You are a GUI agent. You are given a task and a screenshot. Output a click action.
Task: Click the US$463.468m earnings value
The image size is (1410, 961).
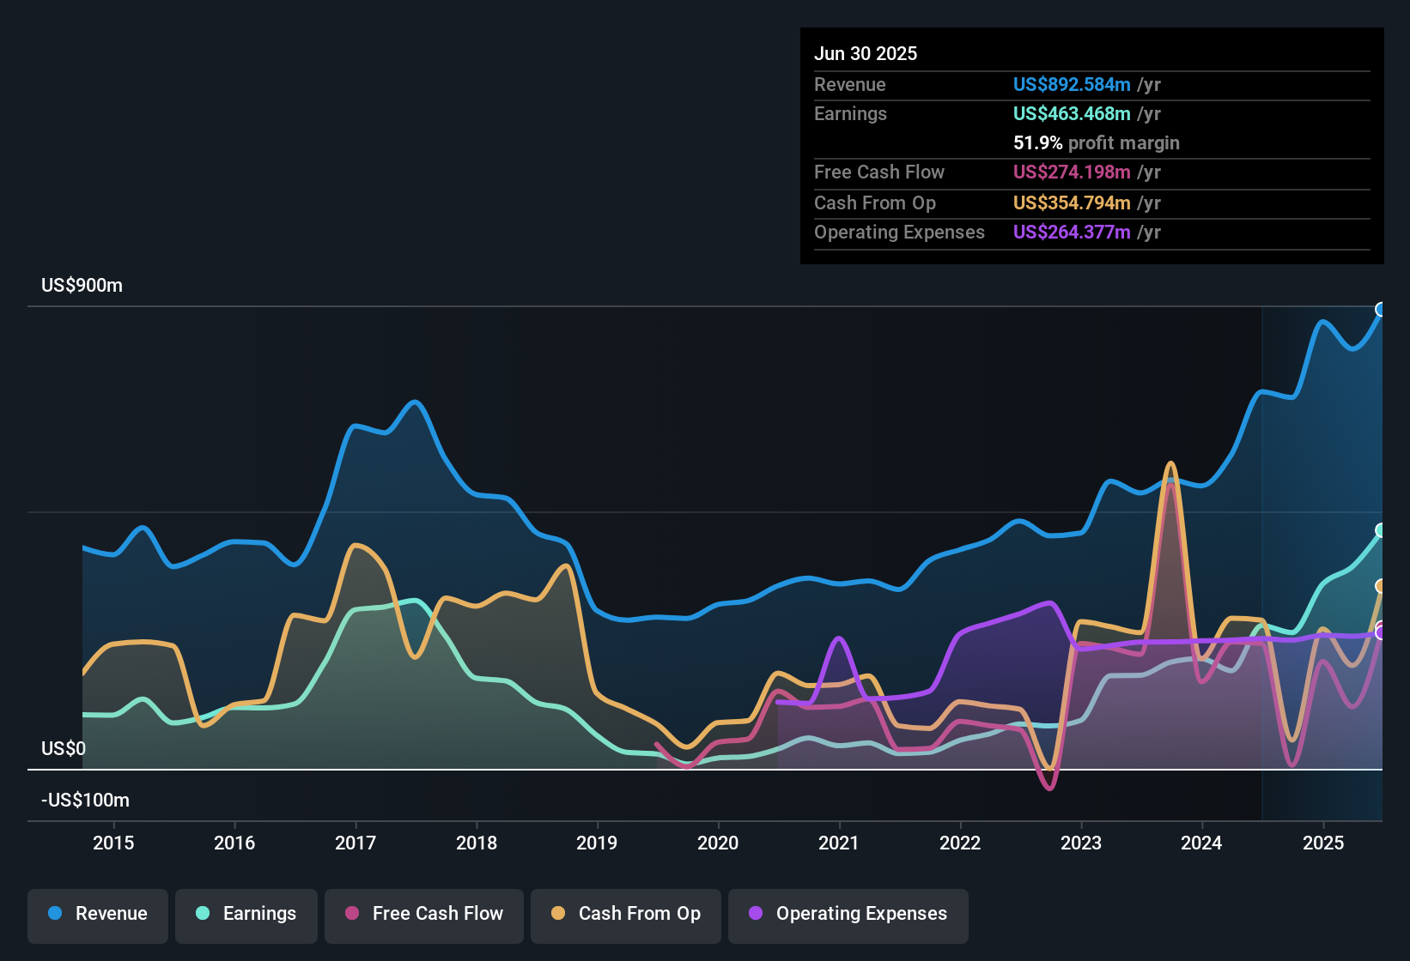pos(1072,113)
